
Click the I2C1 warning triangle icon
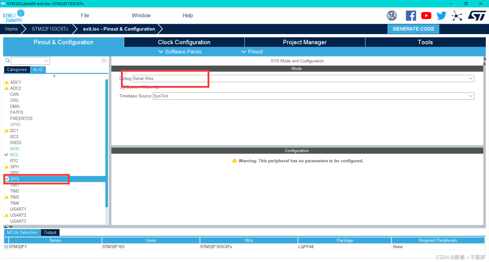point(7,131)
